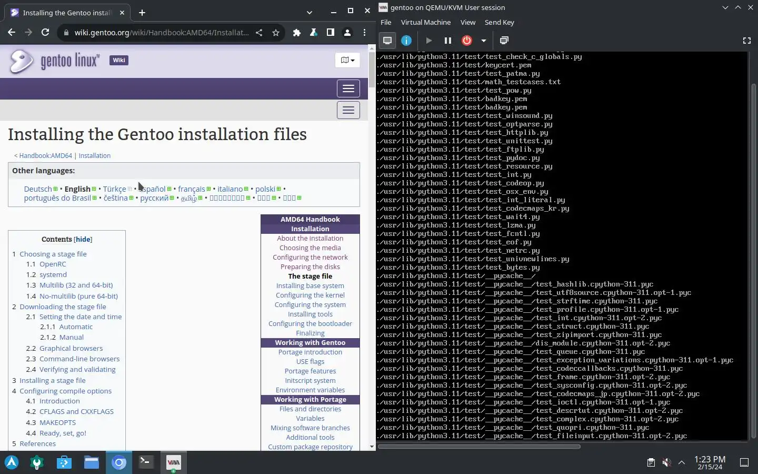Open the application launcher in taskbar
The width and height of the screenshot is (758, 474).
pos(12,462)
